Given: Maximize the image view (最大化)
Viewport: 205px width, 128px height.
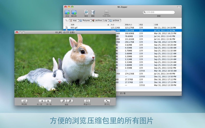Looking at the screenshot, I should [x=107, y=101].
